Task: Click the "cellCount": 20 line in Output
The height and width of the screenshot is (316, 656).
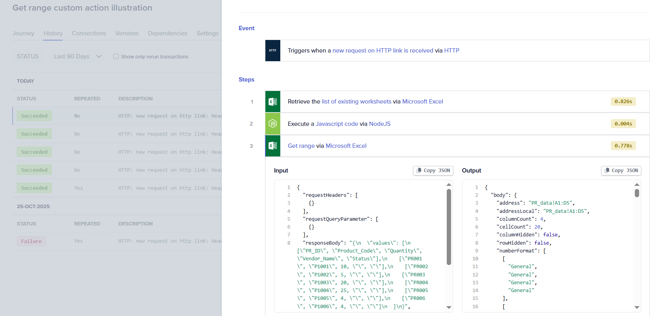Action: pos(519,227)
